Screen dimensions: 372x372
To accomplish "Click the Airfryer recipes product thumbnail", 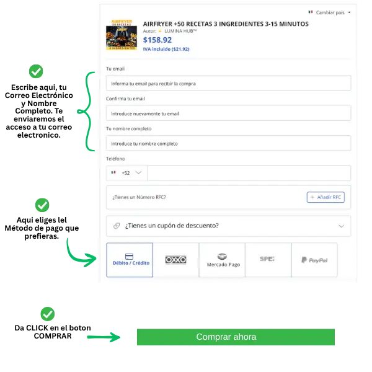I will pos(122,35).
